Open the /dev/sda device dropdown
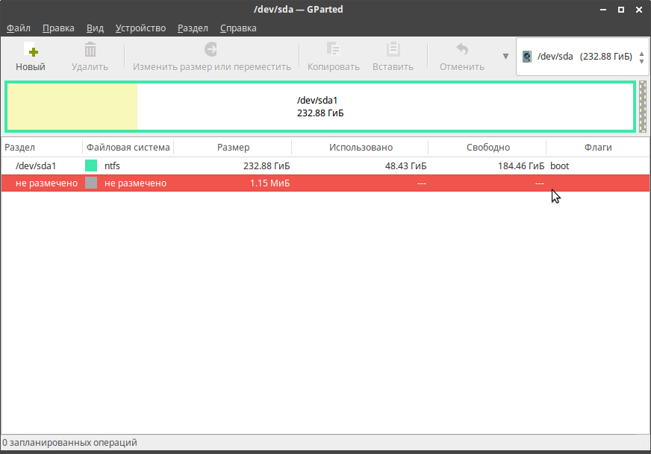This screenshot has height=454, width=651. coord(582,57)
